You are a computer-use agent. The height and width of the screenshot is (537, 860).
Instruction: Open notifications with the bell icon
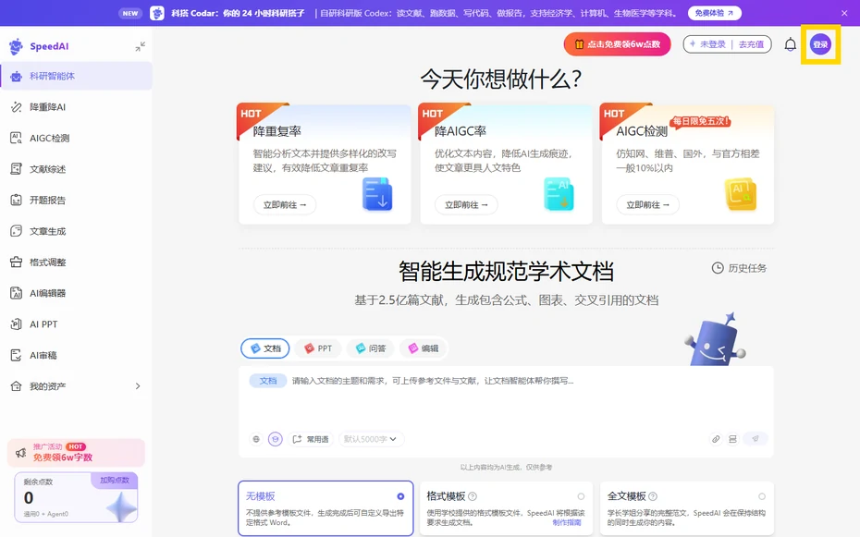coord(791,44)
